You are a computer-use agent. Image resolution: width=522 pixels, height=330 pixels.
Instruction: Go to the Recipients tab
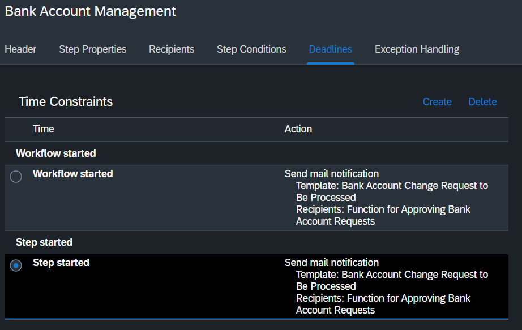pyautogui.click(x=172, y=49)
